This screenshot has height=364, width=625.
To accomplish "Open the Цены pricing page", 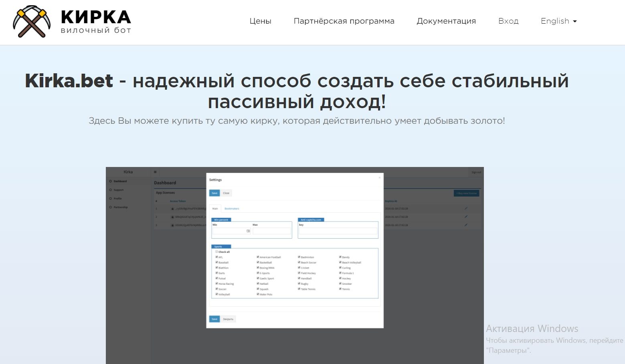I will tap(260, 21).
